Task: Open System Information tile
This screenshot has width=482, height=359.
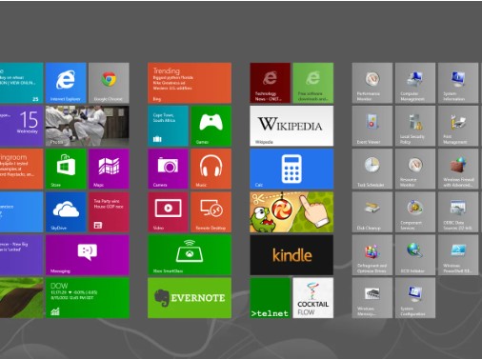Action: pyautogui.click(x=458, y=83)
